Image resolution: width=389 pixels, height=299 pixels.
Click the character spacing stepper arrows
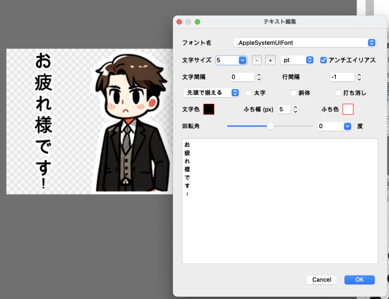[x=259, y=77]
